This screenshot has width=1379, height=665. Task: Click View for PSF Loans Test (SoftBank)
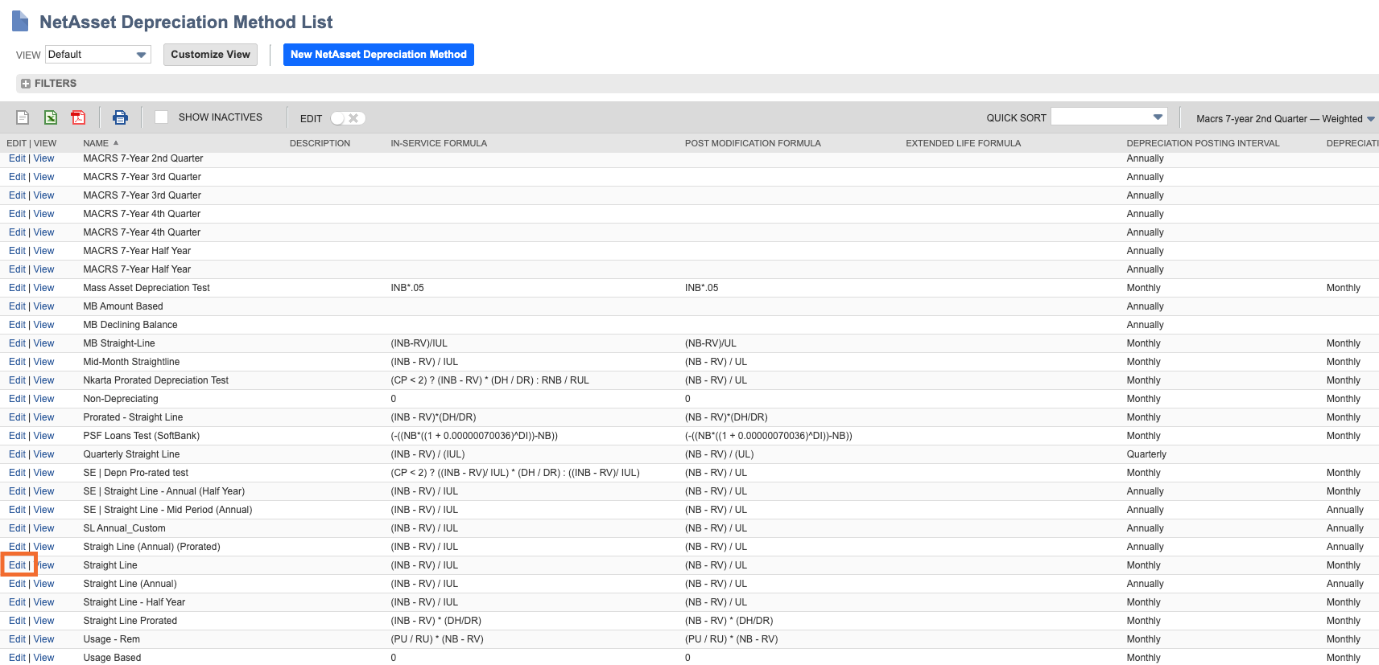44,436
